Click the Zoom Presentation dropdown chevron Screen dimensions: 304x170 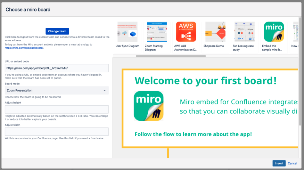coord(104,91)
